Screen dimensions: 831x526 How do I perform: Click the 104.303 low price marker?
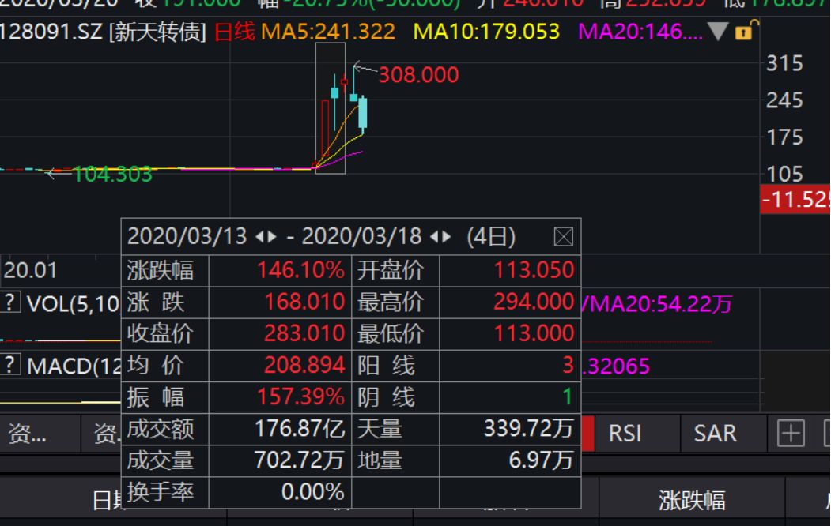click(112, 175)
